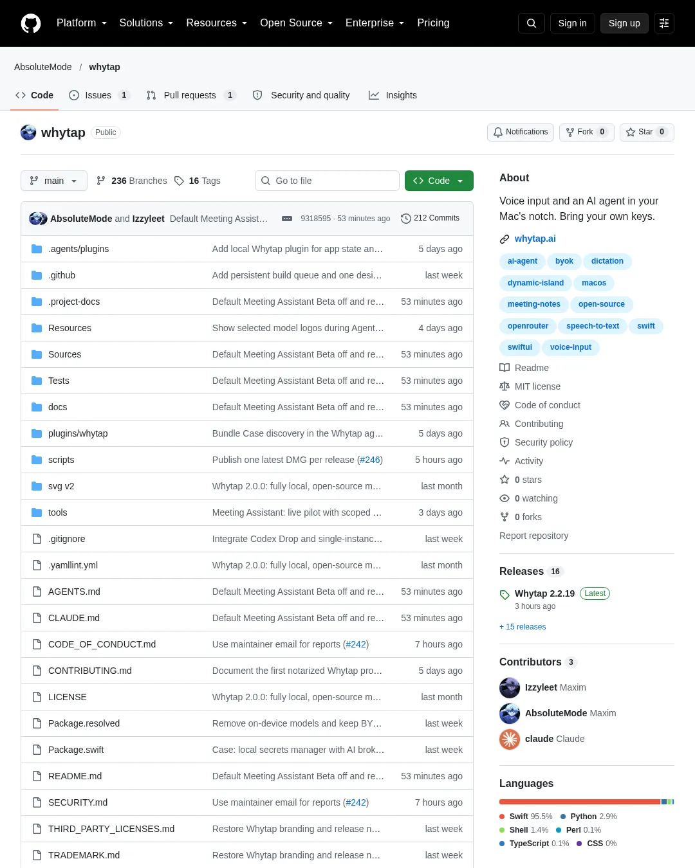Open the Sources folder
The width and height of the screenshot is (695, 868).
pyautogui.click(x=64, y=354)
